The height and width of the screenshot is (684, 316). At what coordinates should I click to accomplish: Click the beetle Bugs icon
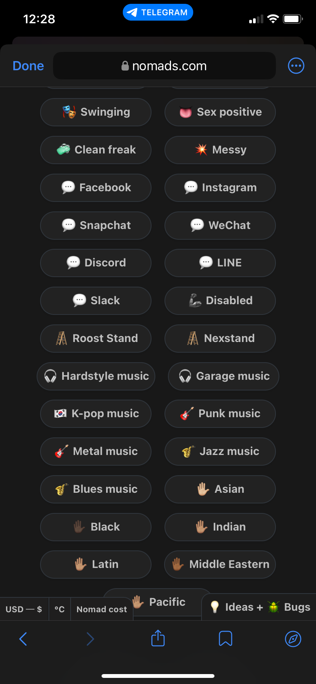(273, 607)
